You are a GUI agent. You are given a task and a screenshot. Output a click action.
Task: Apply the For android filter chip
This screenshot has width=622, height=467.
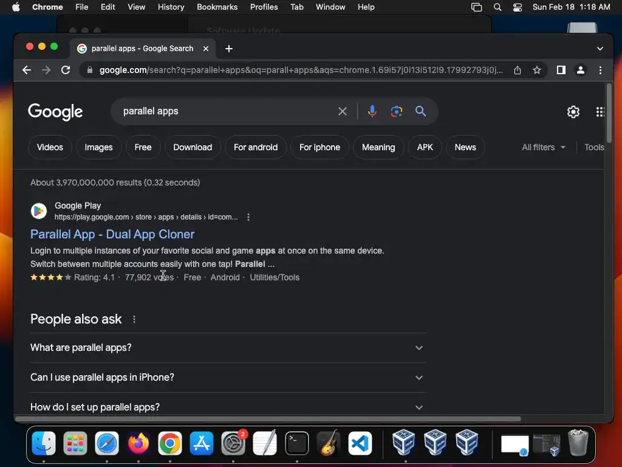point(256,147)
